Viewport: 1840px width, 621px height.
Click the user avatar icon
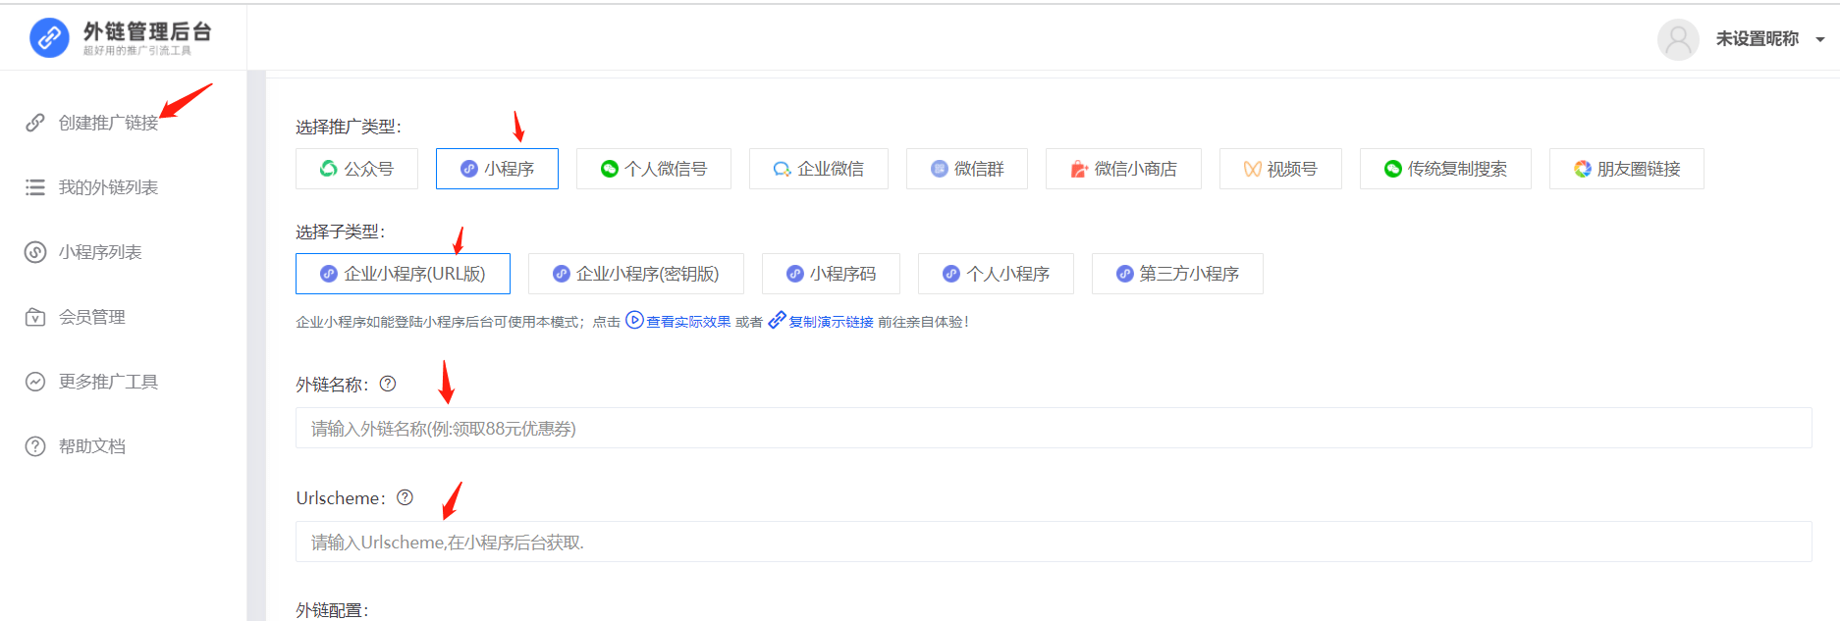(x=1678, y=39)
